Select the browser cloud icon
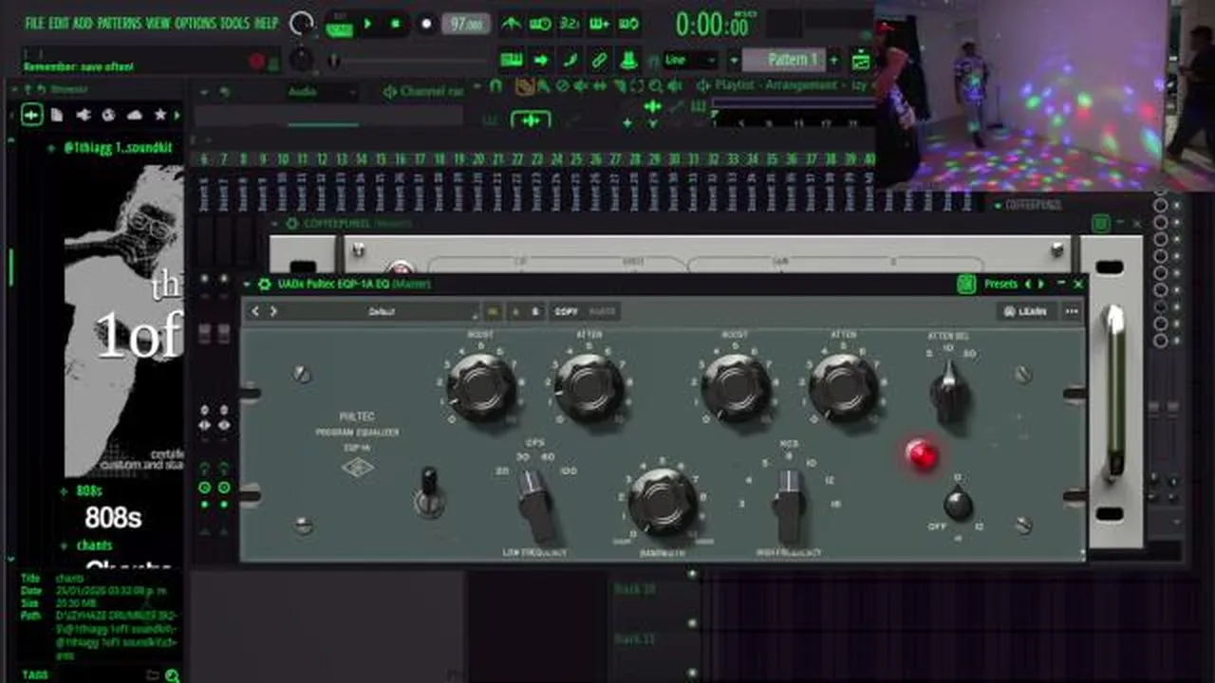The width and height of the screenshot is (1215, 683). point(134,115)
